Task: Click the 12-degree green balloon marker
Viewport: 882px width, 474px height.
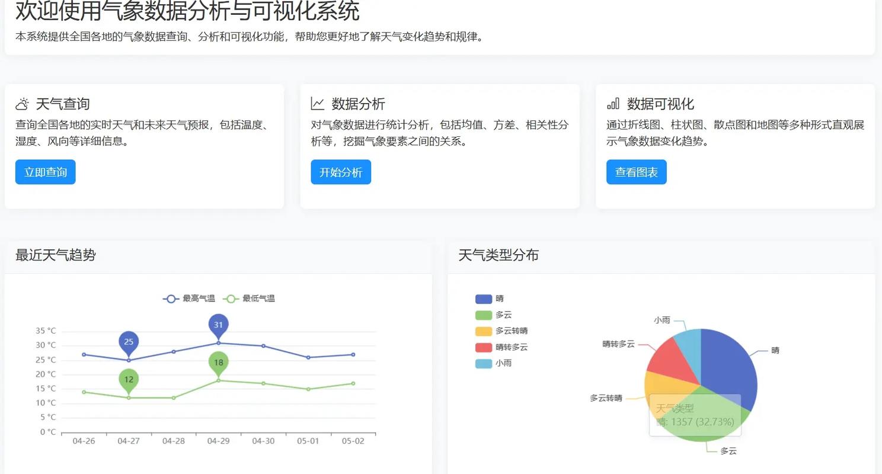Action: 129,377
